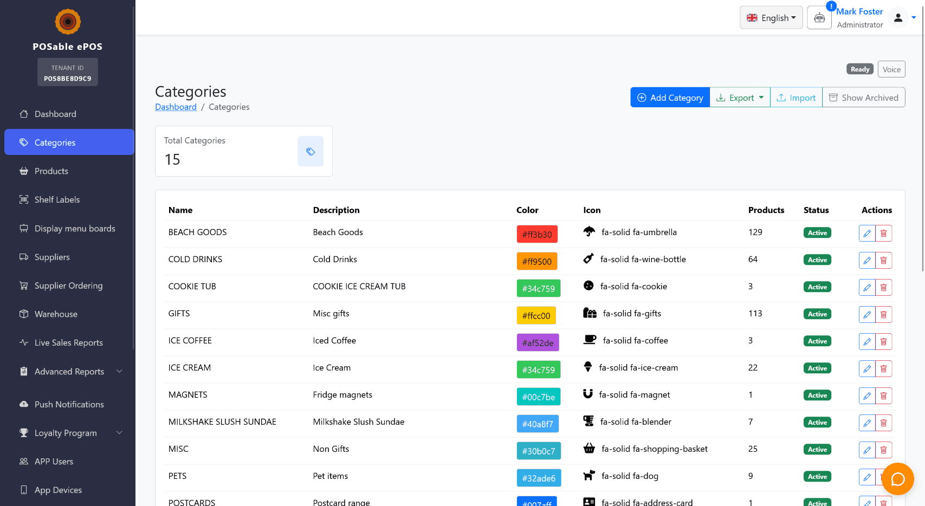
Task: Click the POSable ePOS logo
Action: coord(68,22)
